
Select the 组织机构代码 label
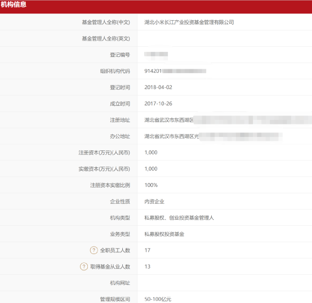click(x=115, y=71)
